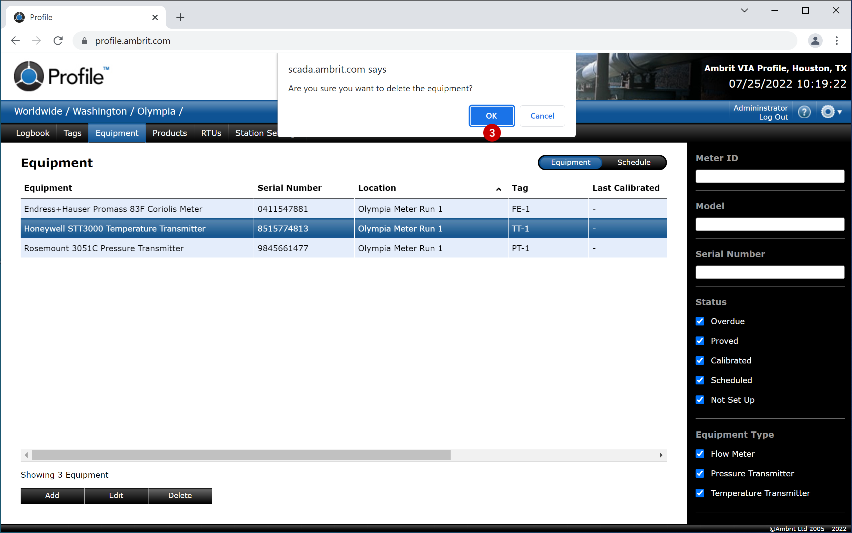
Task: Click the Washington breadcrumb link
Action: (x=100, y=111)
